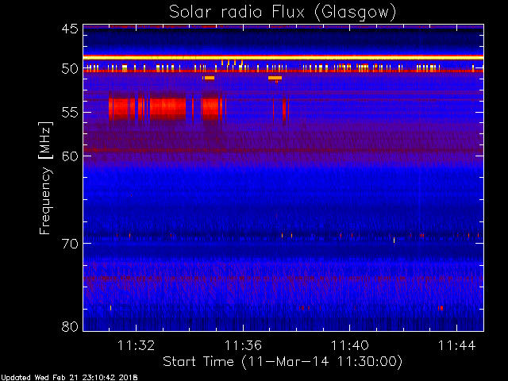Click the 11:36 time tick label
Image resolution: width=508 pixels, height=381 pixels.
point(243,345)
